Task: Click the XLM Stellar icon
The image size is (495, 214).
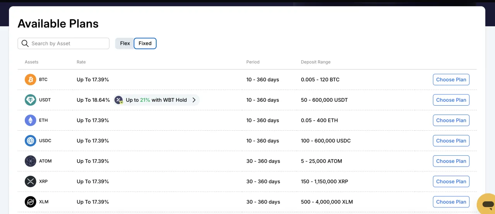Action: (x=31, y=202)
